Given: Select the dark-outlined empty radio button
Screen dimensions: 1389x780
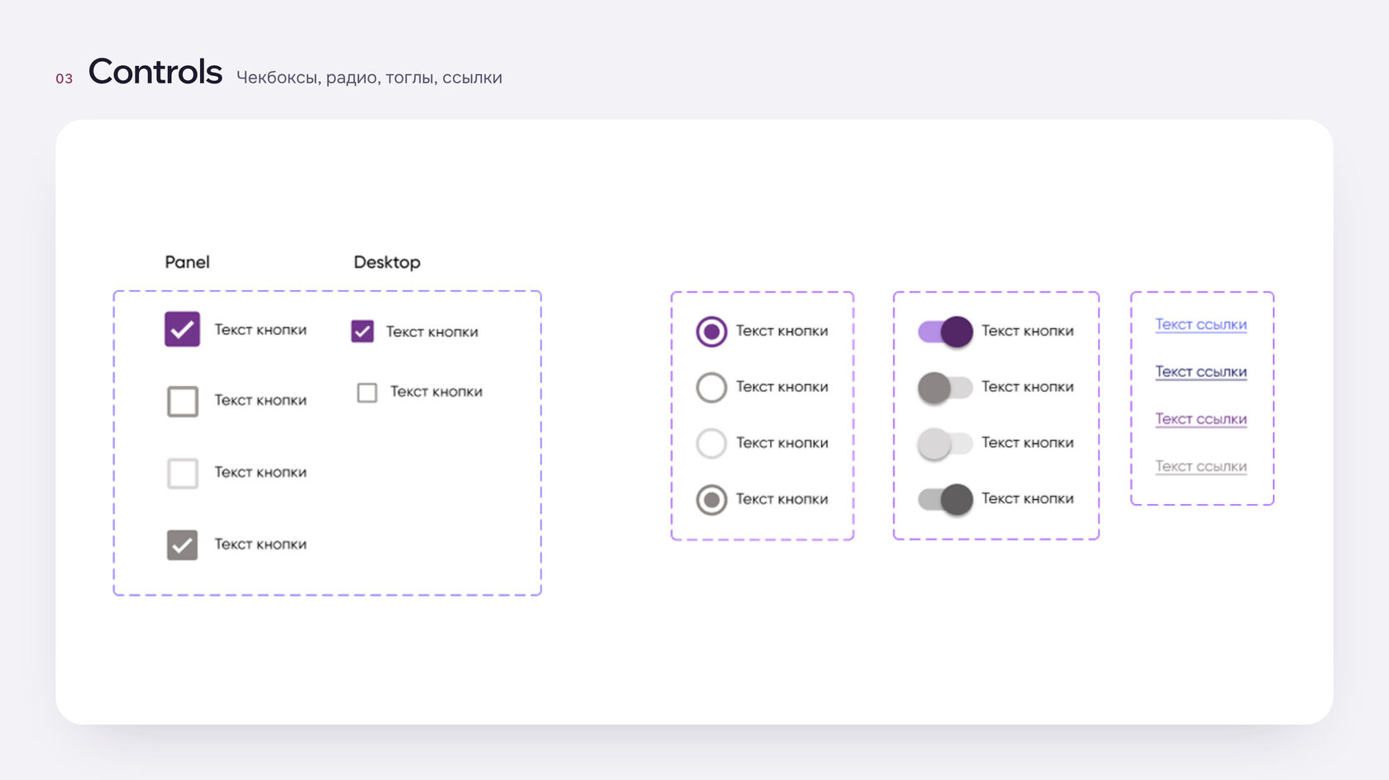Looking at the screenshot, I should point(711,387).
